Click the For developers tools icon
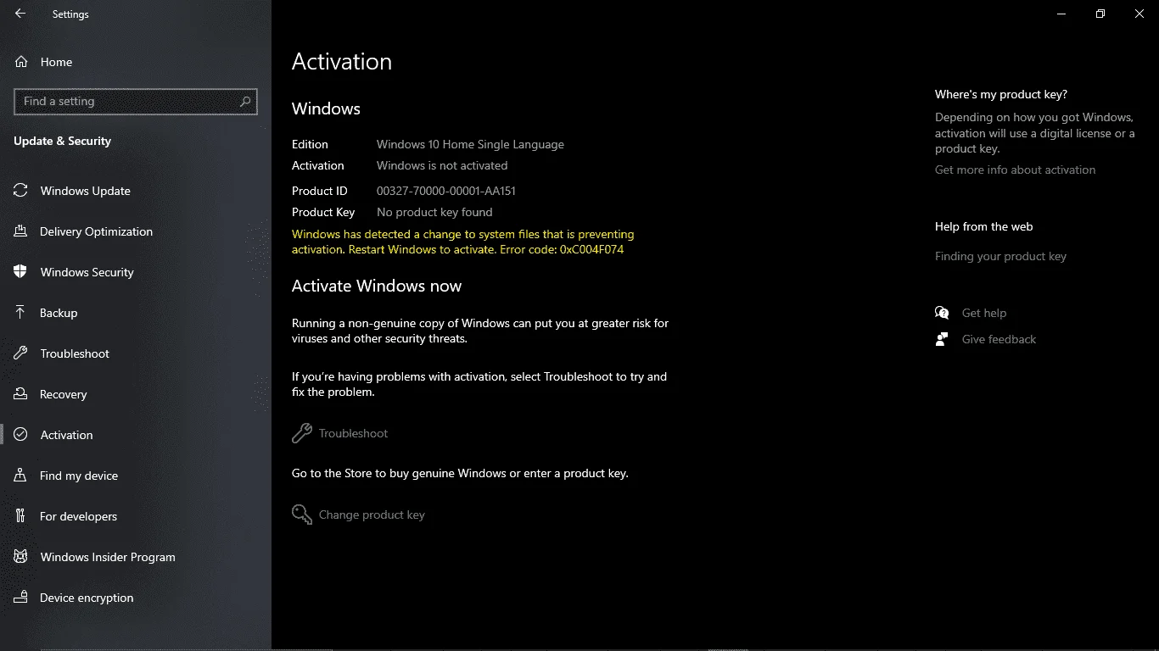1159x651 pixels. (21, 516)
